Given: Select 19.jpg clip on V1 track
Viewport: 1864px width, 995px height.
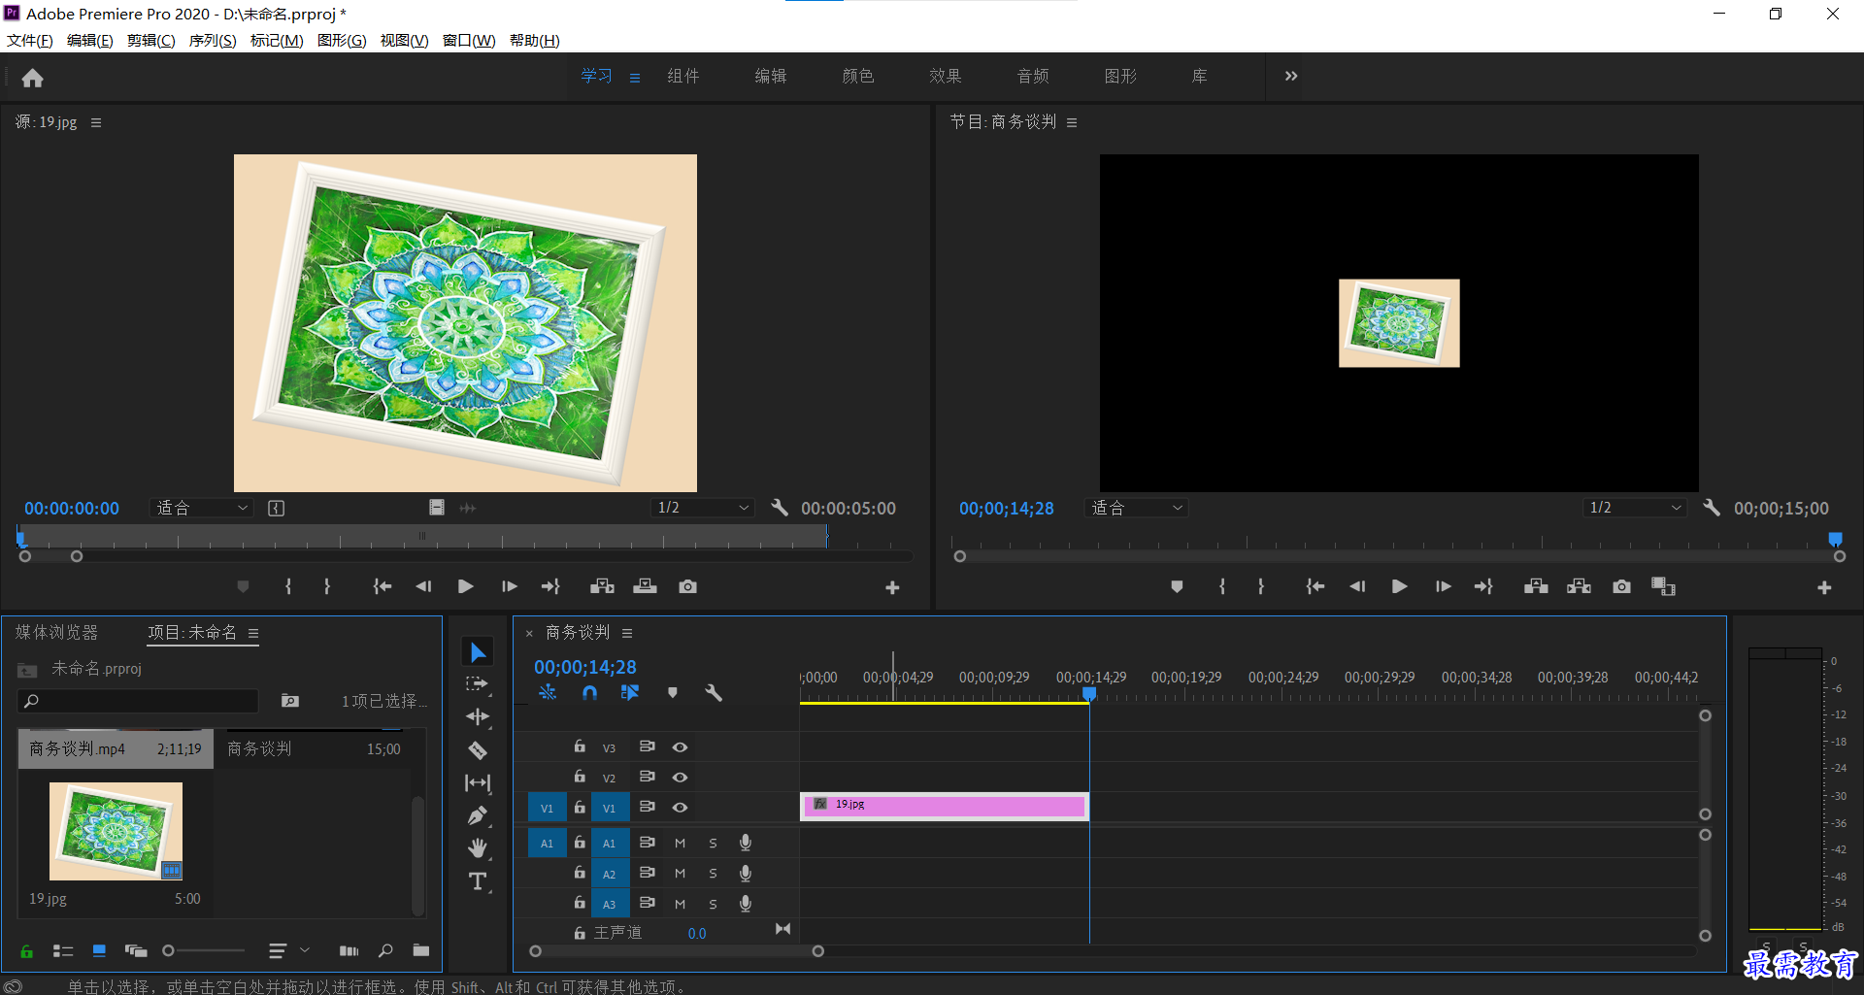Looking at the screenshot, I should 944,806.
